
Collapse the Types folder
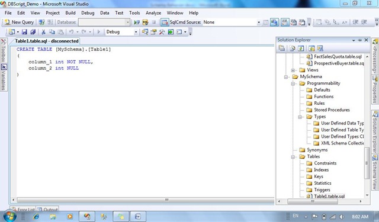[x=300, y=117]
